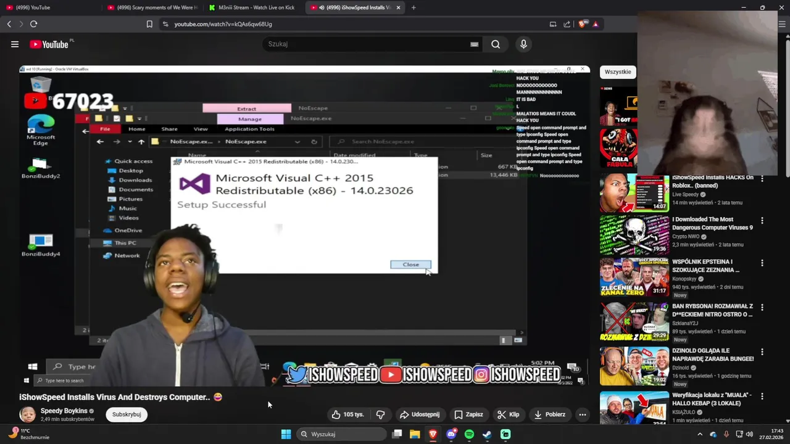Open the on-screen keyboard icon in search box
Viewport: 790px width, 444px height.
point(474,44)
